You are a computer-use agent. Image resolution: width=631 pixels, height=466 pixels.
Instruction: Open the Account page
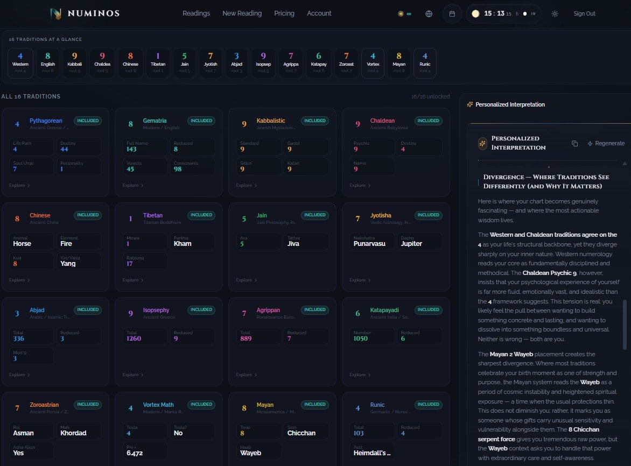[319, 13]
